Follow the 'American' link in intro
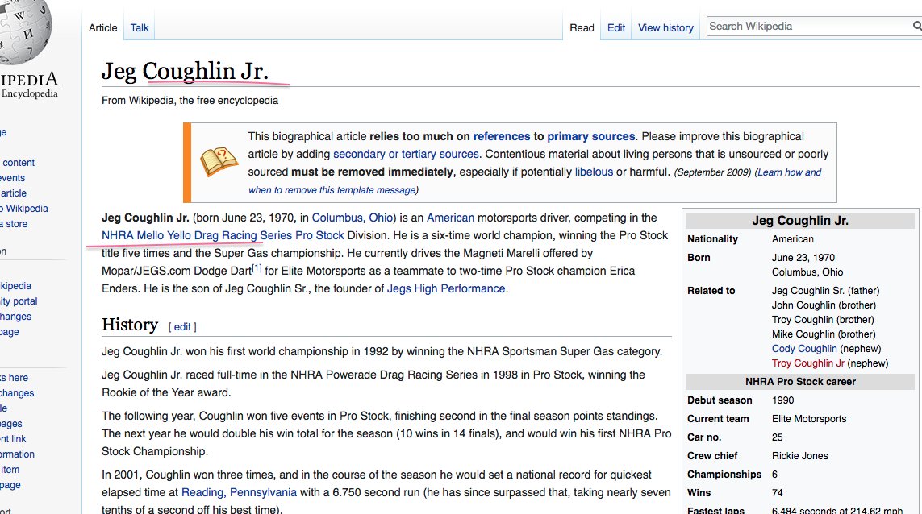Viewport: 922px width, 514px height. 450,218
